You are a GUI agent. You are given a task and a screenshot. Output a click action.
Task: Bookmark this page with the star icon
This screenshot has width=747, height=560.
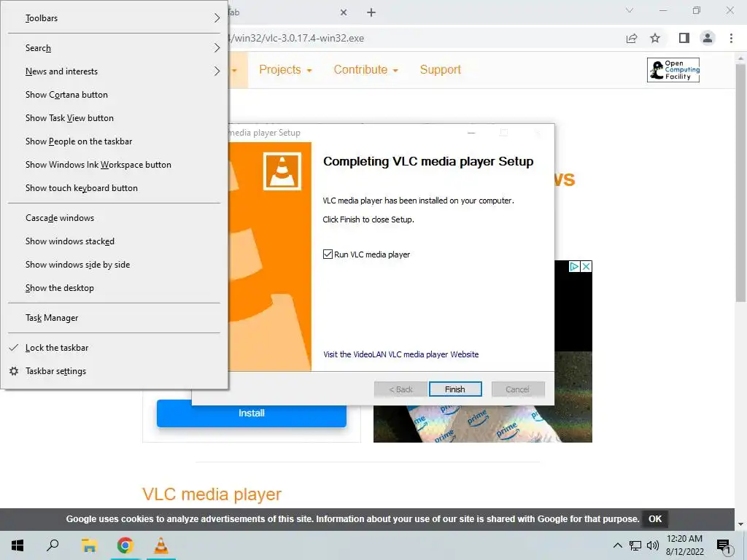(x=656, y=38)
